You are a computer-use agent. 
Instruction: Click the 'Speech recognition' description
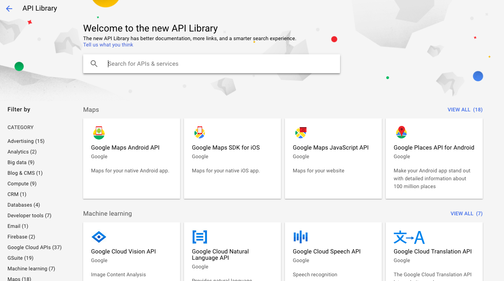click(x=315, y=275)
